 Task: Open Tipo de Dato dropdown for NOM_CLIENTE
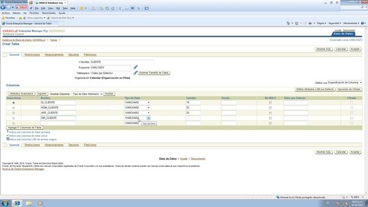pyautogui.click(x=137, y=108)
